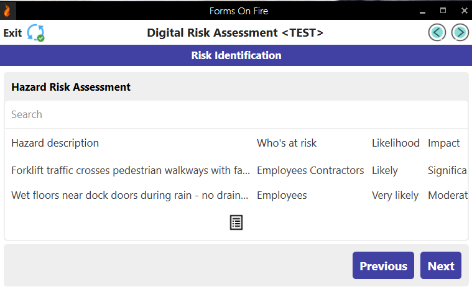Click the Moderat impact cell
The image size is (472, 297).
coord(448,195)
